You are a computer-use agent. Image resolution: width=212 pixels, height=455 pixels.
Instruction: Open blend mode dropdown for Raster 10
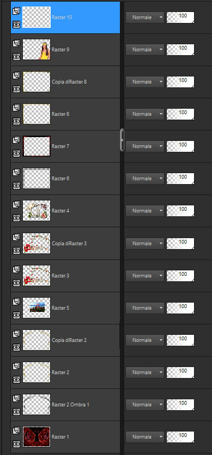(144, 17)
